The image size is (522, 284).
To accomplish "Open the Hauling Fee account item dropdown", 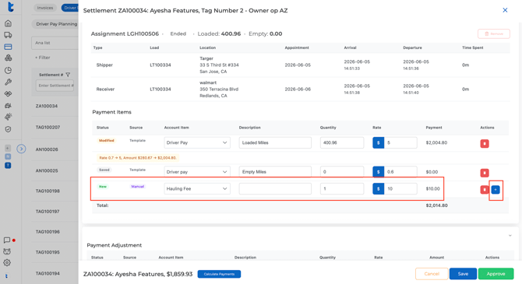I will (x=197, y=188).
